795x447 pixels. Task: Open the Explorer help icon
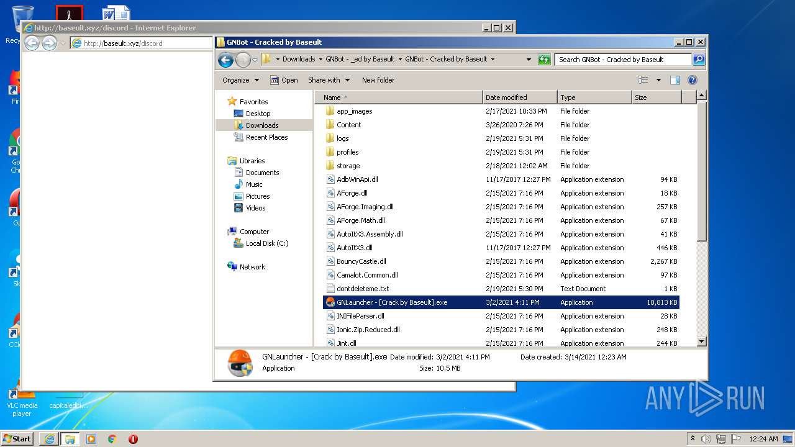(x=693, y=80)
